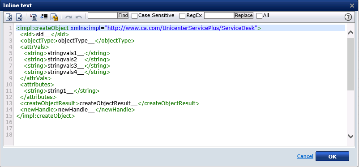This screenshot has height=167, width=359.
Task: Click the undo arrow icon
Action: tap(78, 17)
